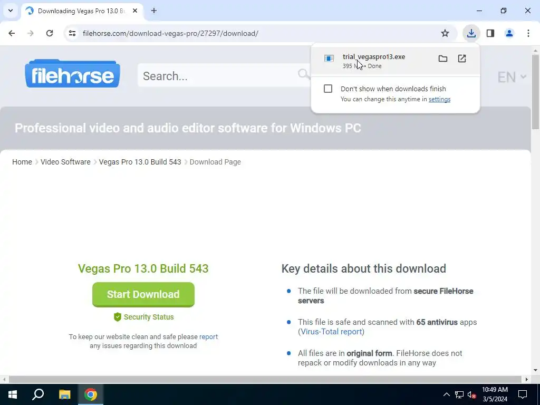Check Don't show when downloads finish
Image resolution: width=540 pixels, height=405 pixels.
click(328, 89)
